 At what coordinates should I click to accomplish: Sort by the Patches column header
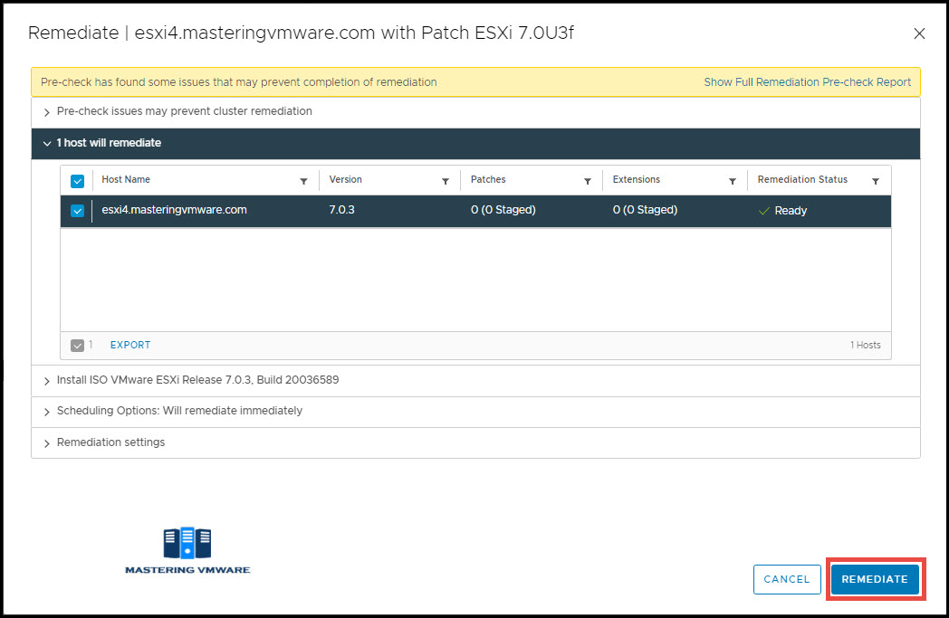point(488,179)
